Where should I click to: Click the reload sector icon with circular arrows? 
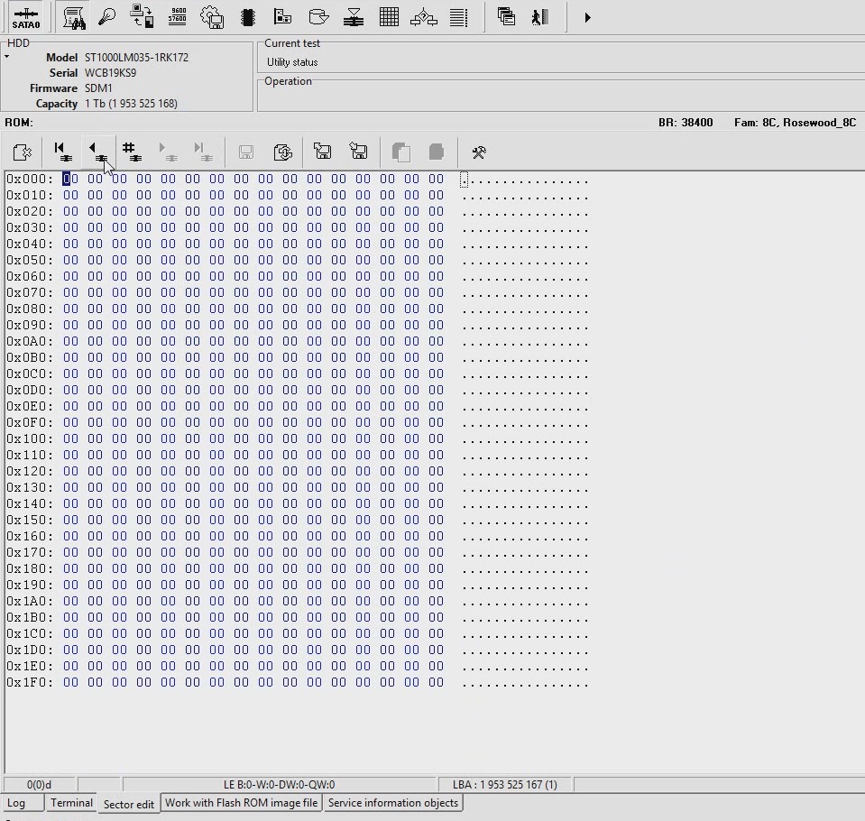point(283,152)
